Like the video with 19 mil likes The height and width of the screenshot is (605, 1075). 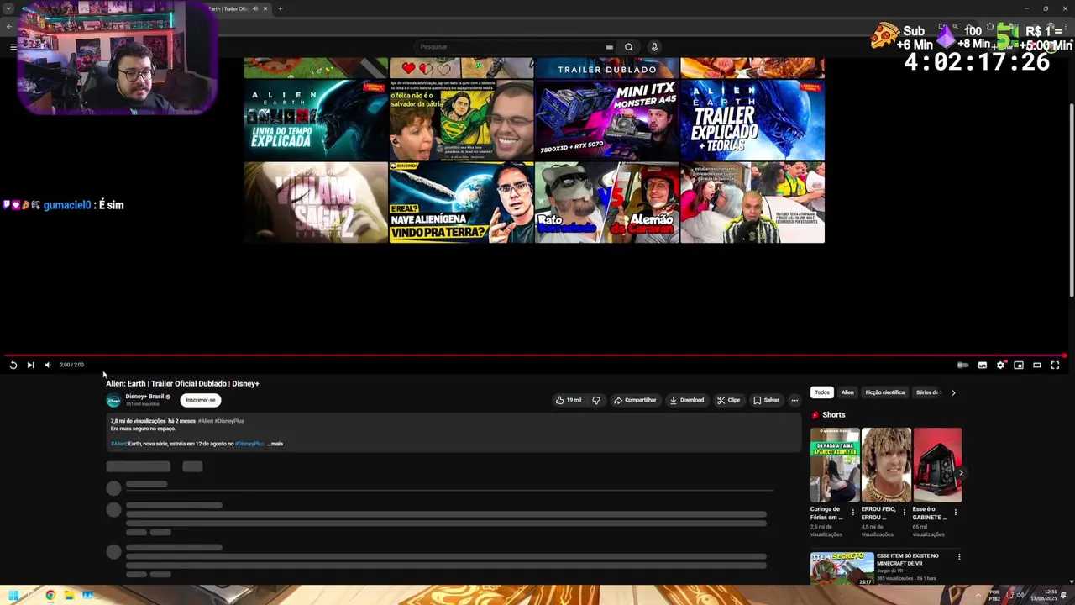pyautogui.click(x=569, y=400)
